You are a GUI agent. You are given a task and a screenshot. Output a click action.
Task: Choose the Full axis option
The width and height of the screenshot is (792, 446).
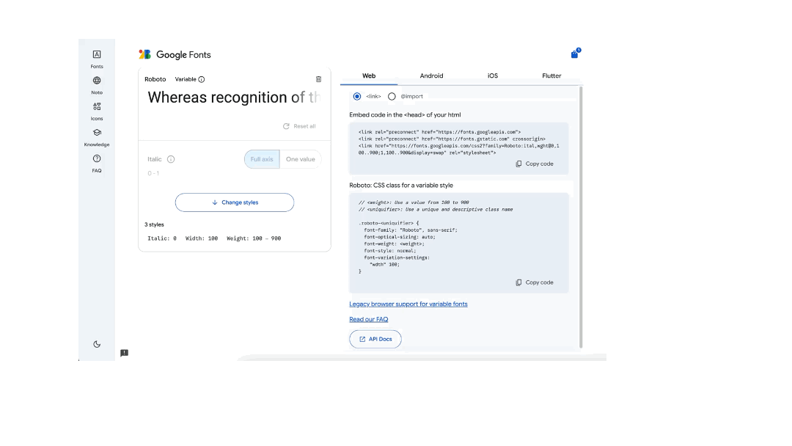point(262,159)
